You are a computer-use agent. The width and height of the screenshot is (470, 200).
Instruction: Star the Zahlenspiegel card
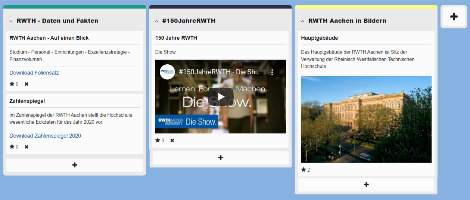[12, 147]
